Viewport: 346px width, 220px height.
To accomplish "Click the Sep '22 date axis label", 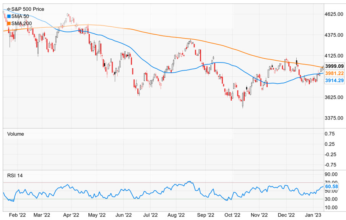I will click(x=206, y=215).
